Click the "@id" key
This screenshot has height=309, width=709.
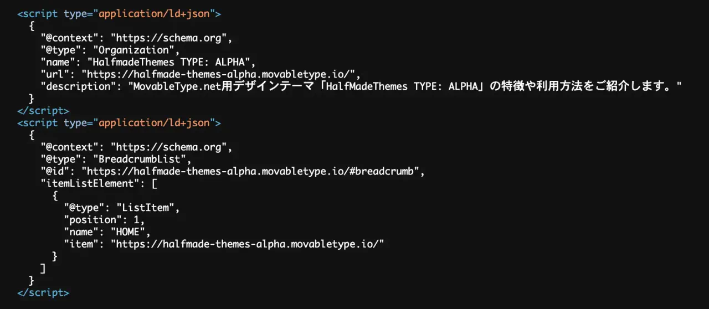pyautogui.click(x=56, y=172)
